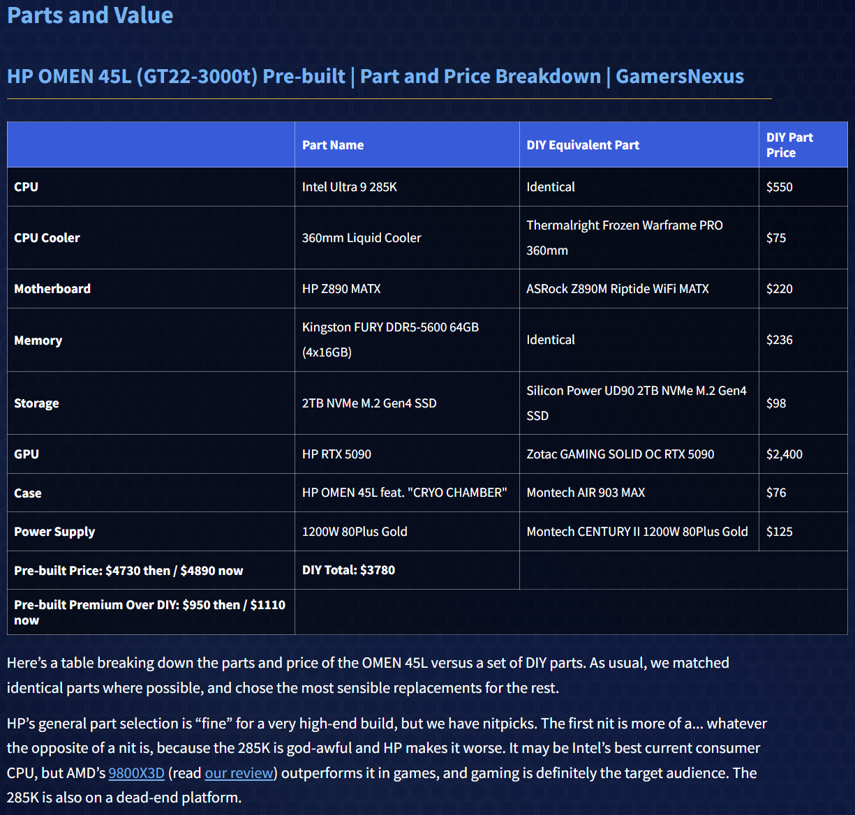Click the 'Montech AIR 903 MAX' cell
855x815 pixels.
click(x=639, y=493)
